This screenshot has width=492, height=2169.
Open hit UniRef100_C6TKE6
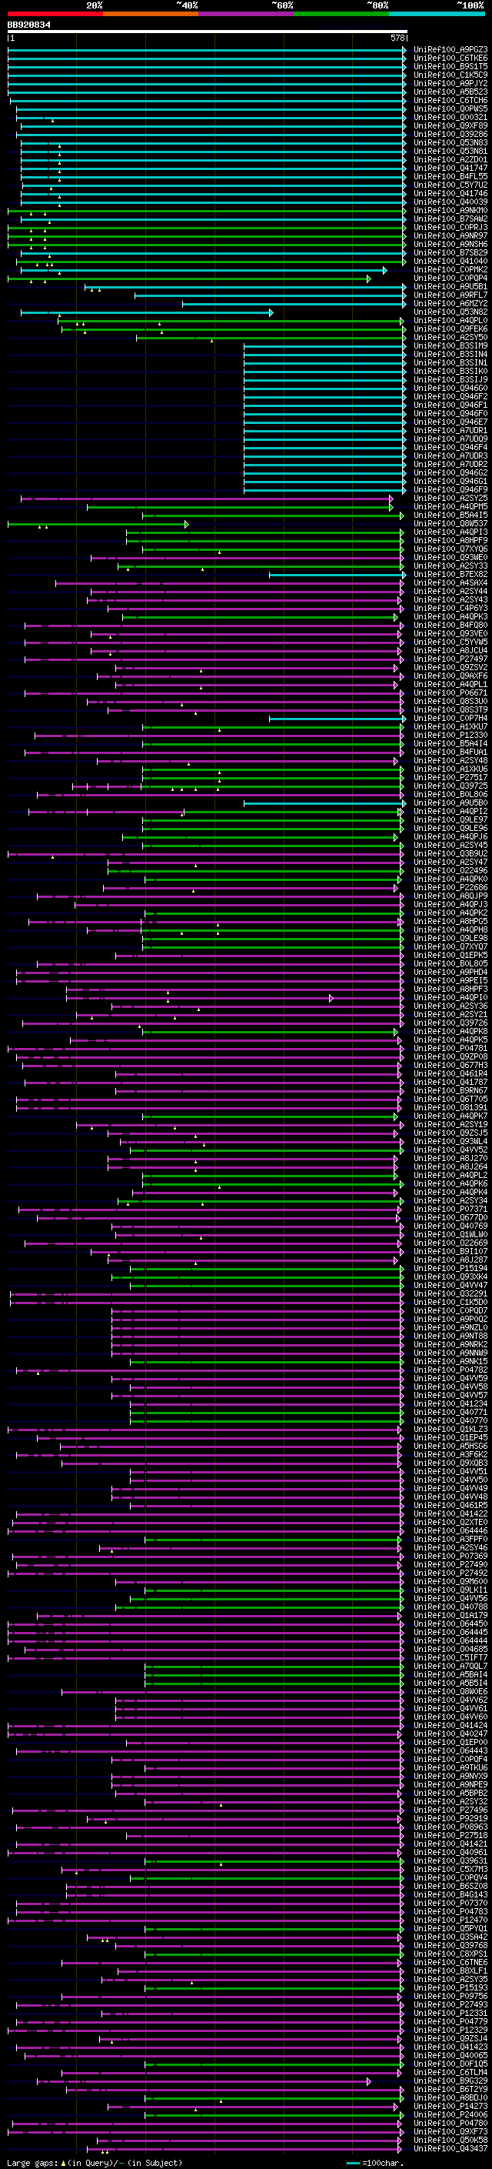tap(450, 58)
